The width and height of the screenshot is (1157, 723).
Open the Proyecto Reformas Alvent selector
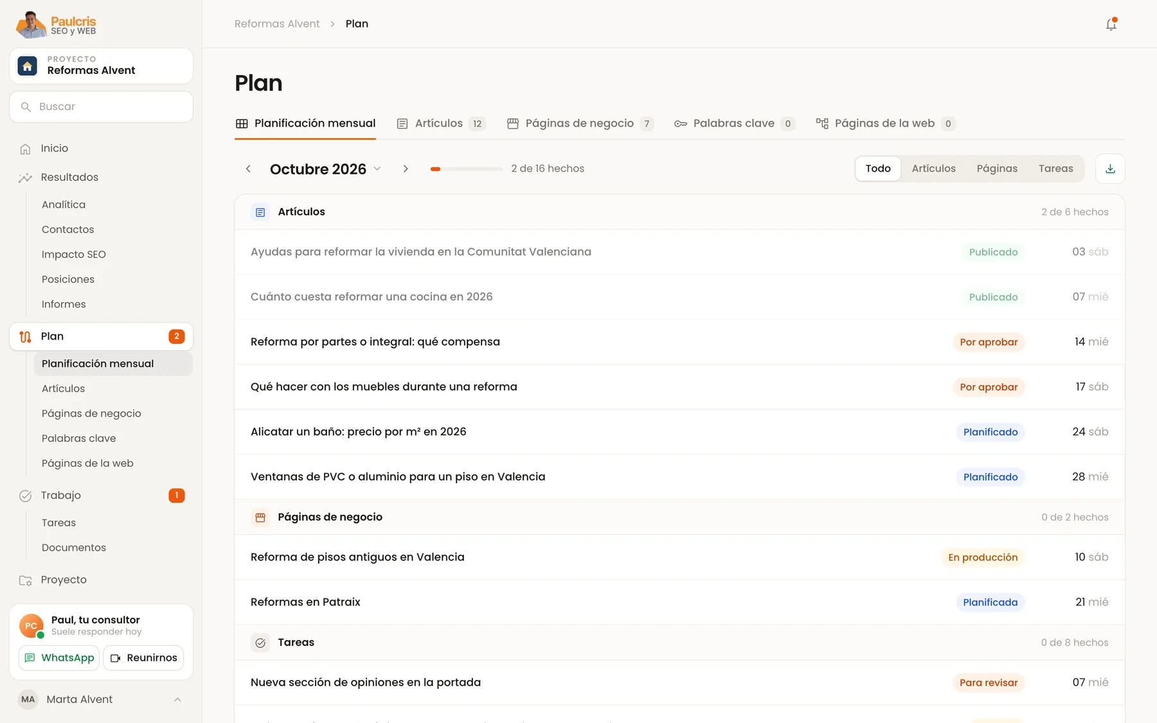pos(101,66)
